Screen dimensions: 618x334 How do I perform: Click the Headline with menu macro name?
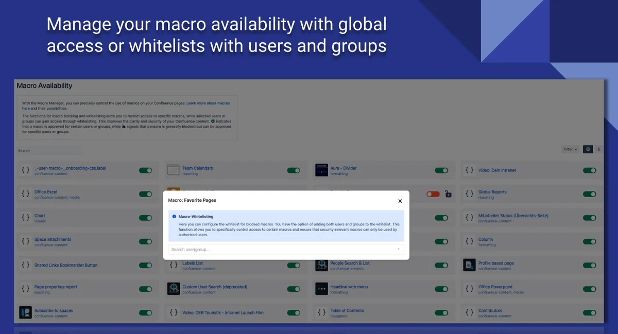coord(349,287)
